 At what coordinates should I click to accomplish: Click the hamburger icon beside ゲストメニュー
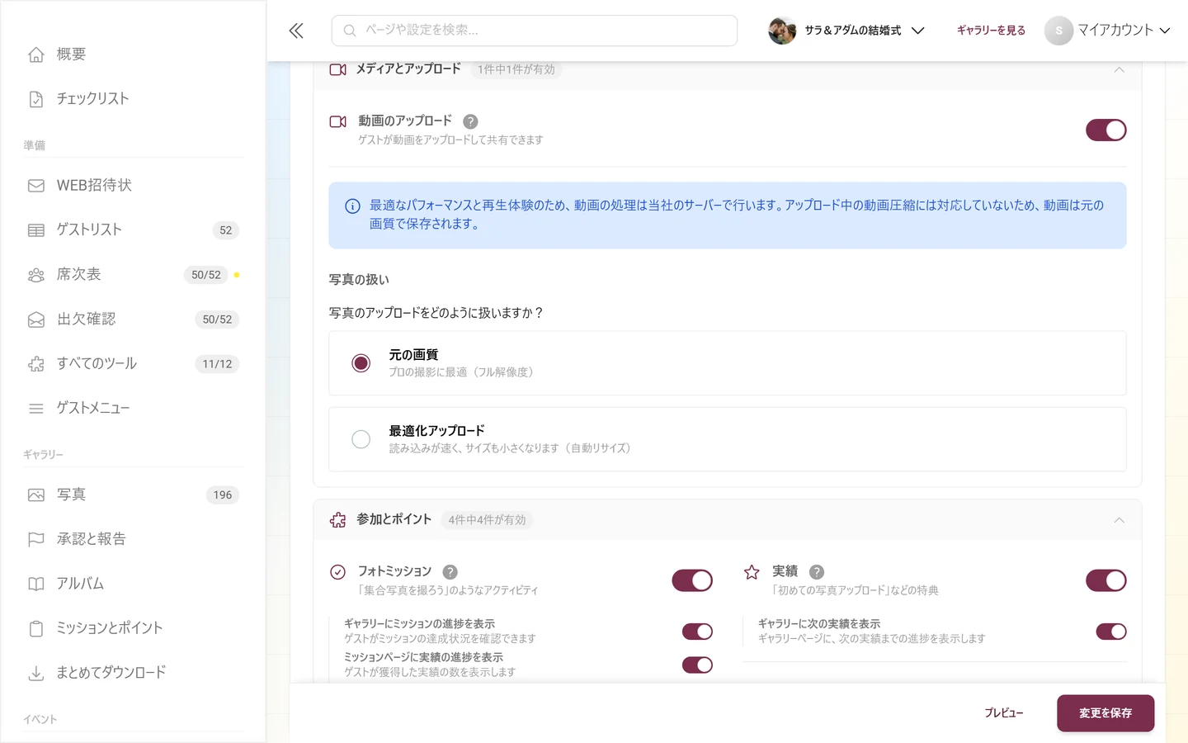(36, 409)
